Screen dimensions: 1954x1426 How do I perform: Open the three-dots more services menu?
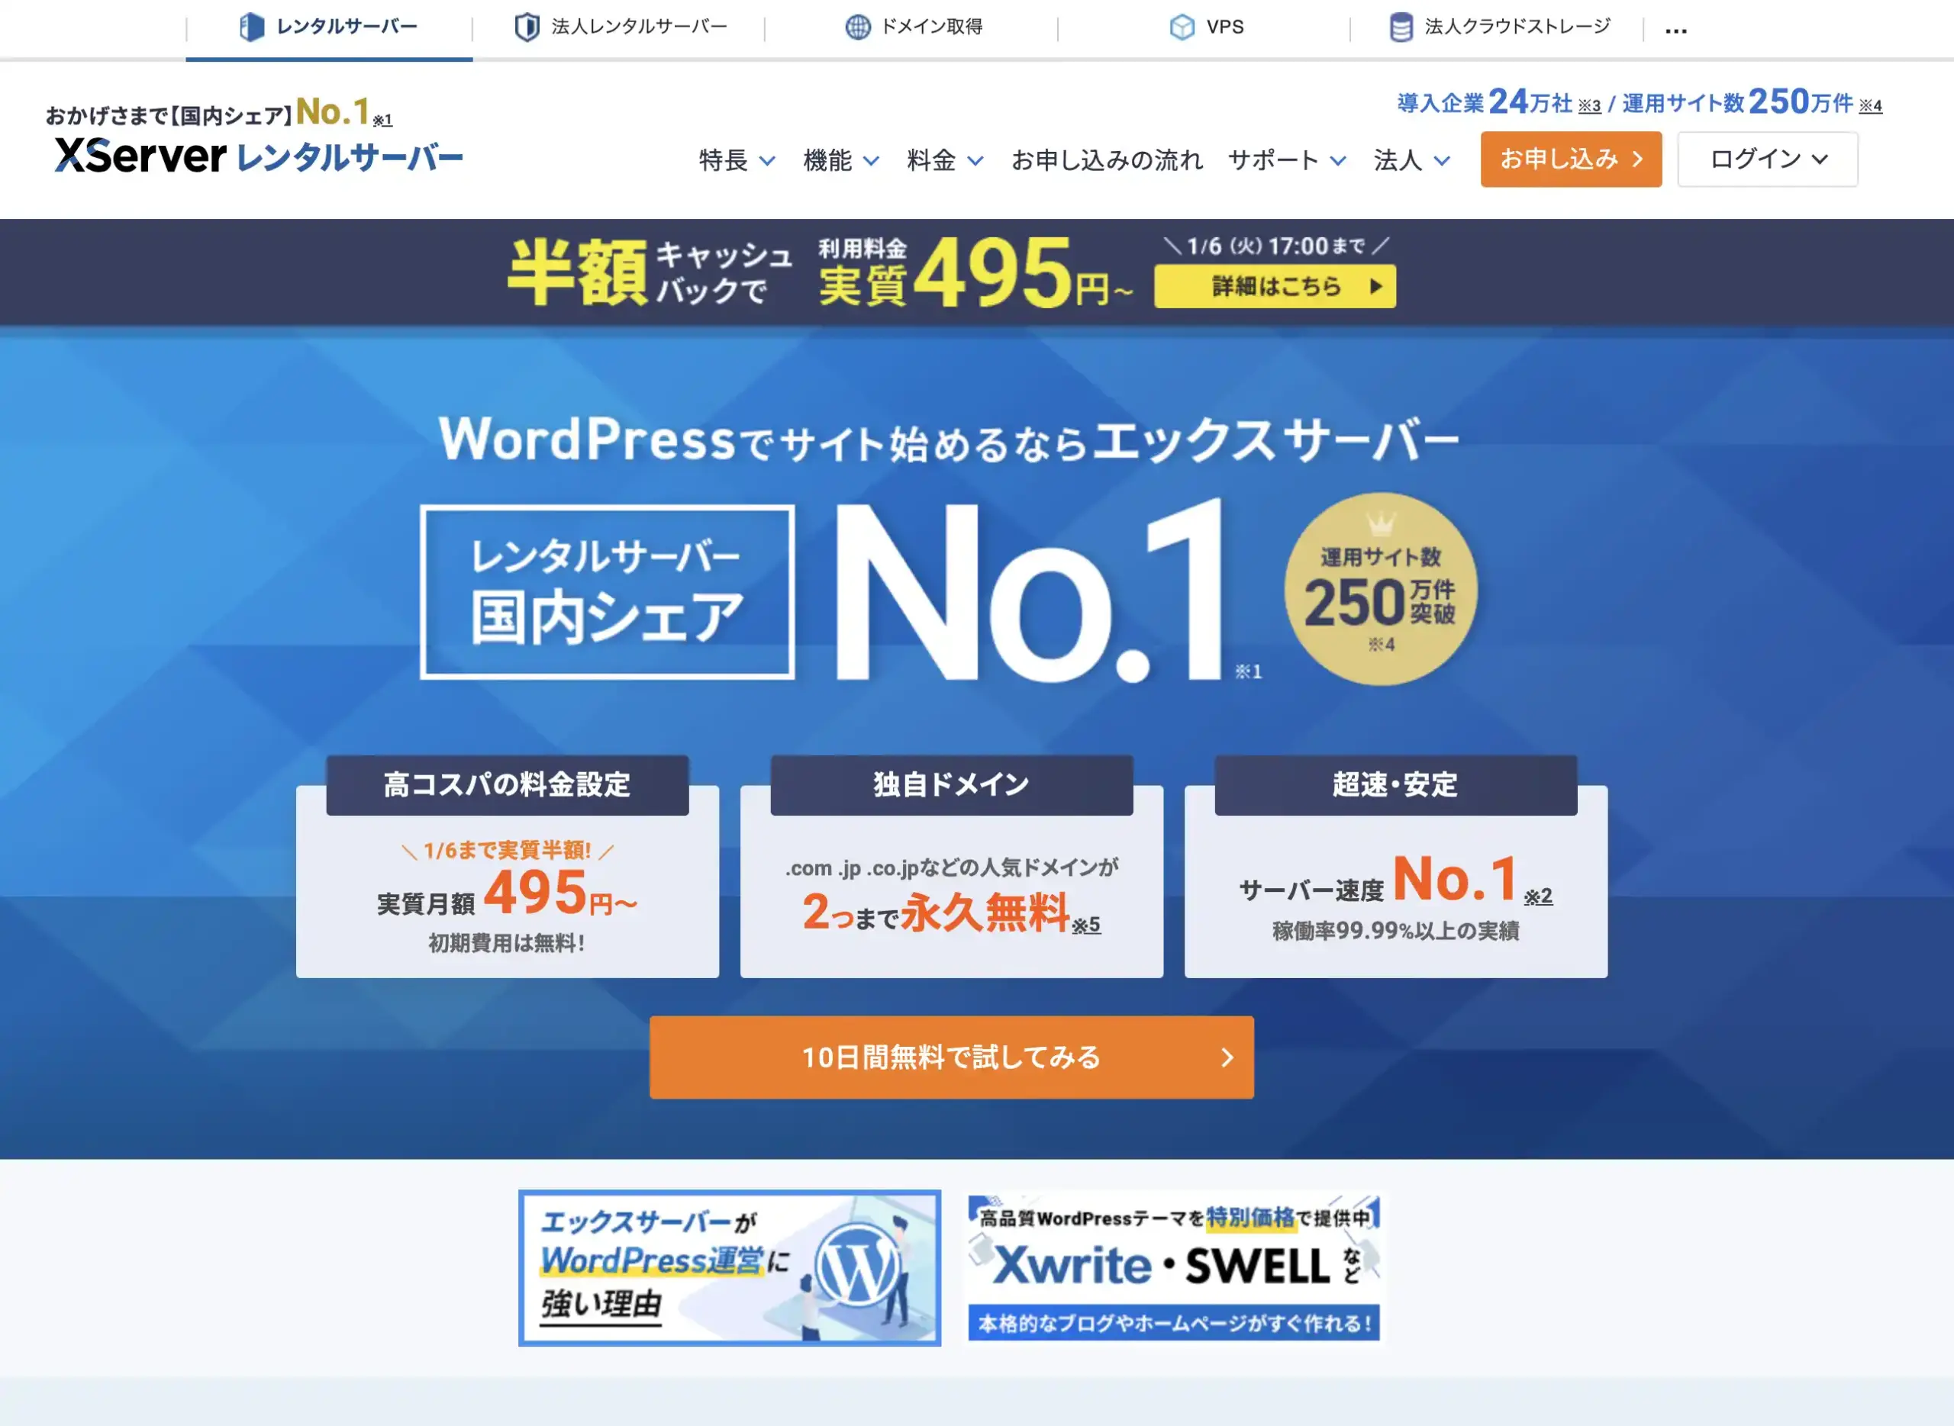1676,31
